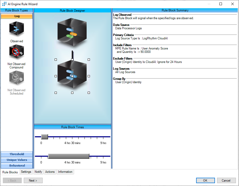Click the link line connecting the rule blocks
This screenshot has width=239, height=186.
pos(72,54)
